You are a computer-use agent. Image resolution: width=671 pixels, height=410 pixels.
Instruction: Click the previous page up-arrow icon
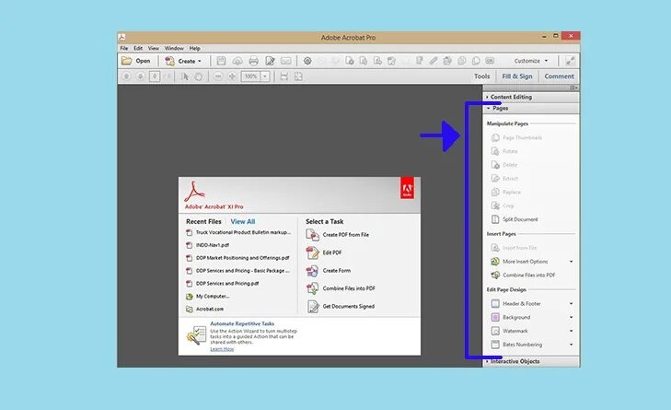point(126,76)
